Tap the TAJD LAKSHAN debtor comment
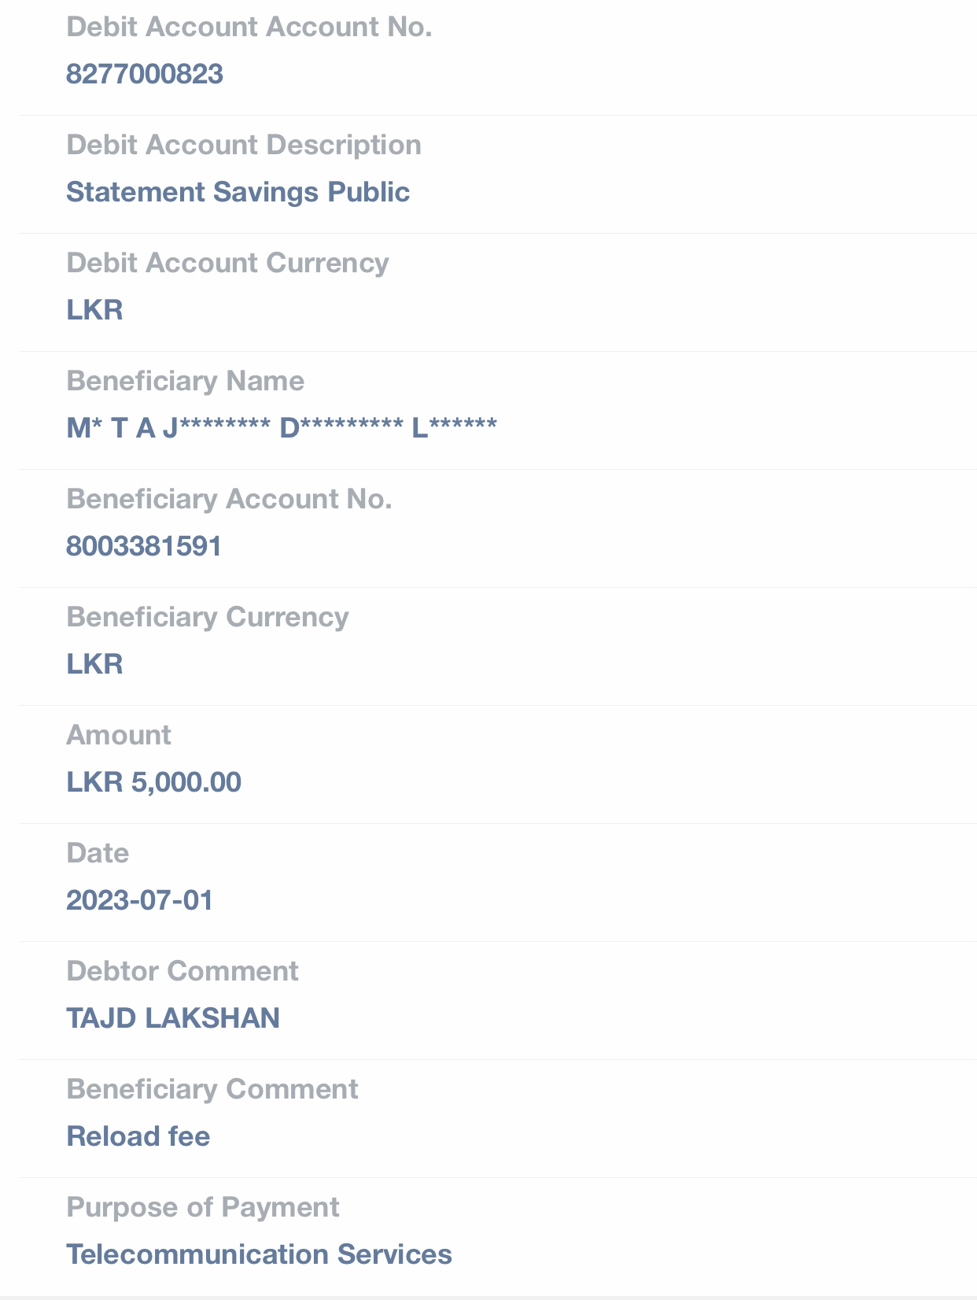Viewport: 977px width, 1300px height. click(173, 1018)
